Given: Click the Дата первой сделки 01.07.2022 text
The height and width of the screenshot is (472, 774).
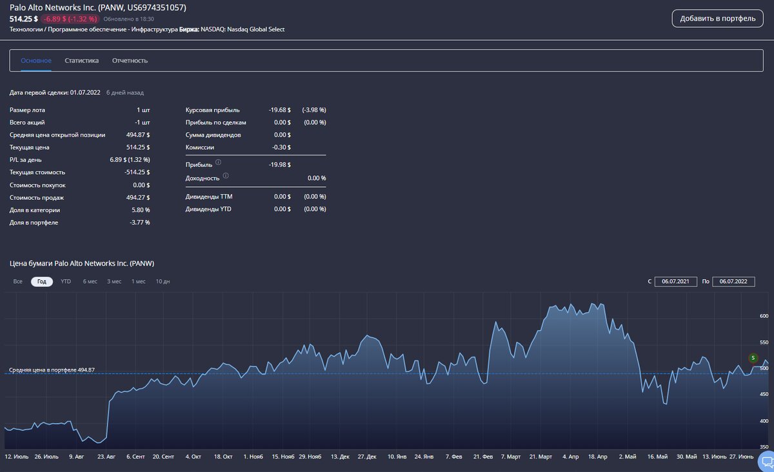Looking at the screenshot, I should coord(55,93).
